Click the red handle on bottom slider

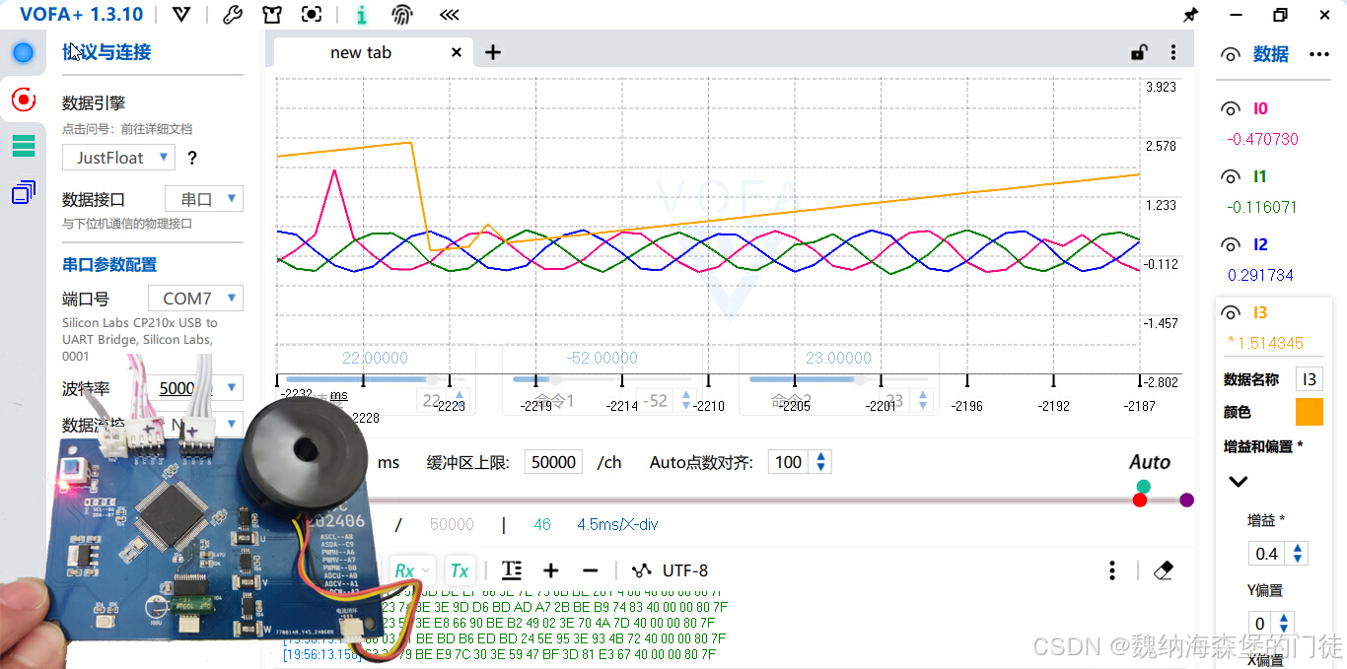pyautogui.click(x=1140, y=501)
